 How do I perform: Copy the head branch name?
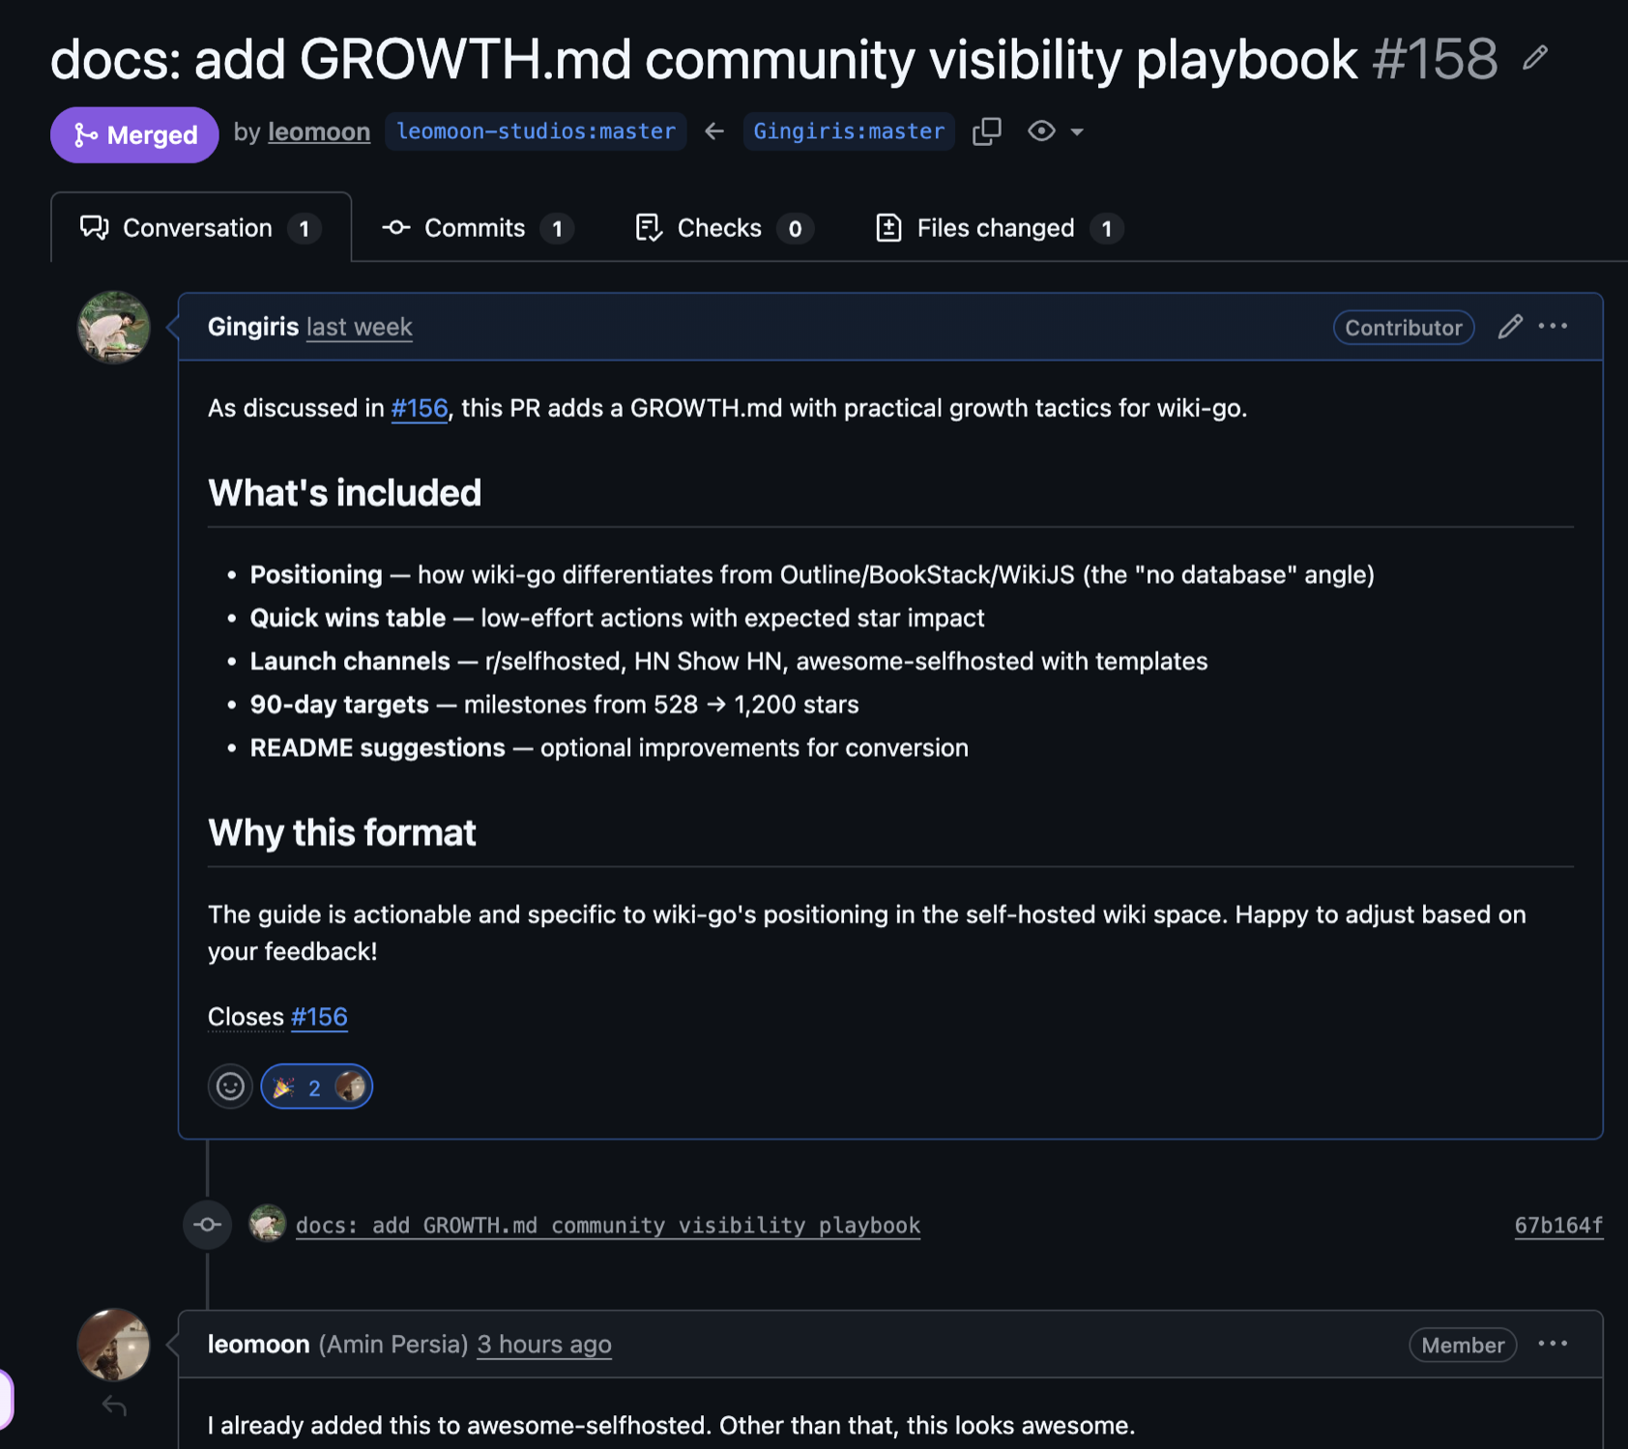[x=986, y=131]
